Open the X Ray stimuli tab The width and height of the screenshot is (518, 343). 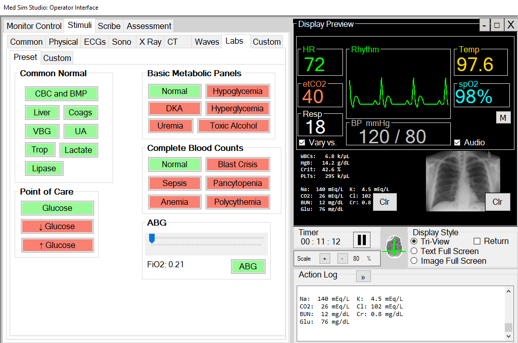[150, 42]
